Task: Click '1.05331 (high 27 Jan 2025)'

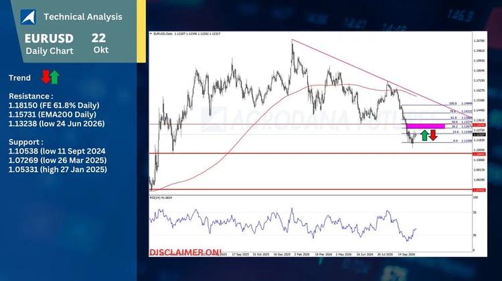Action: tap(58, 170)
